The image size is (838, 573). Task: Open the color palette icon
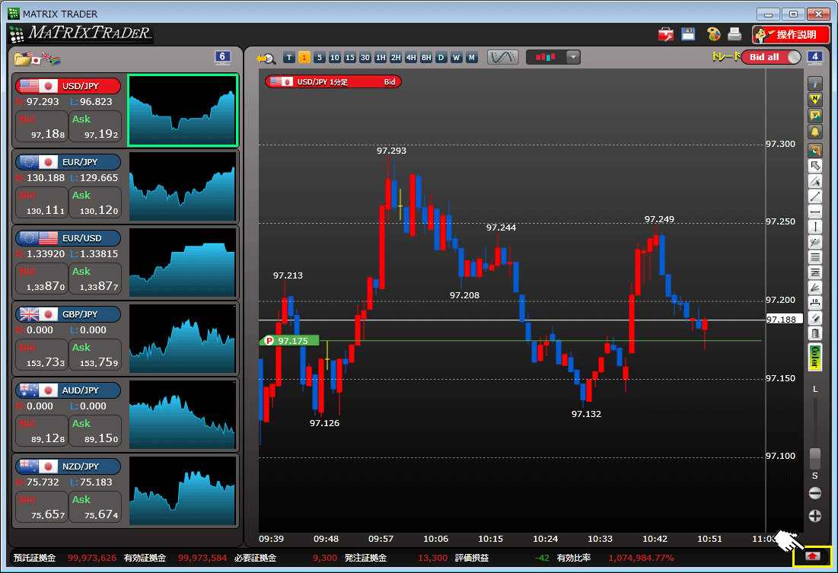(x=713, y=34)
